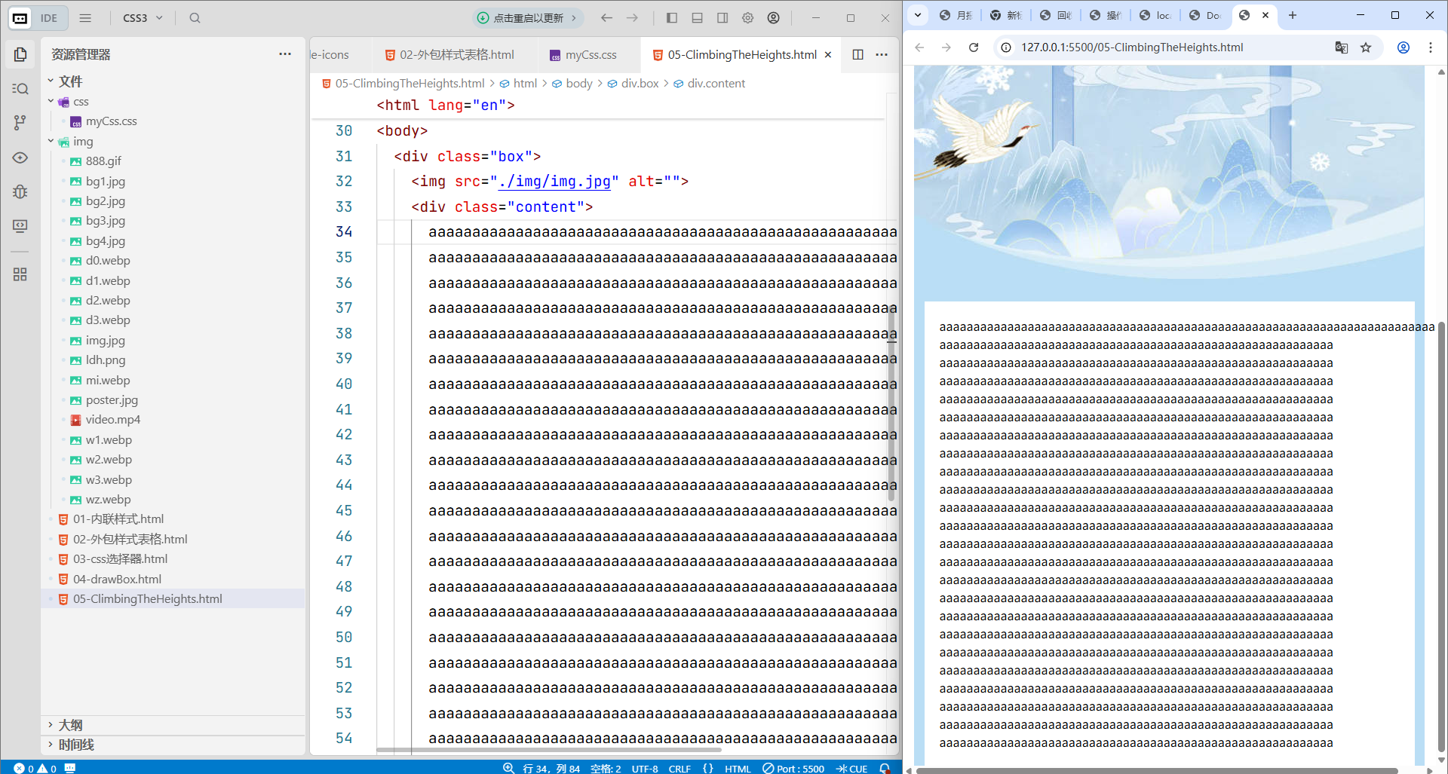
Task: Click 点击重启以更新 update button
Action: tap(528, 18)
